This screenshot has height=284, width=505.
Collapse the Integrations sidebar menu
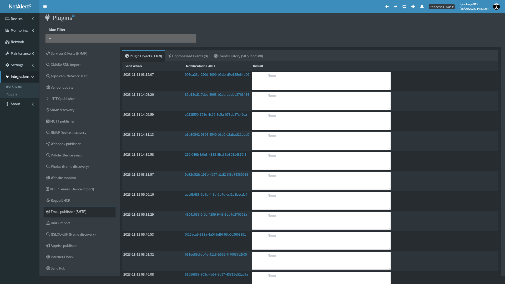(x=20, y=77)
